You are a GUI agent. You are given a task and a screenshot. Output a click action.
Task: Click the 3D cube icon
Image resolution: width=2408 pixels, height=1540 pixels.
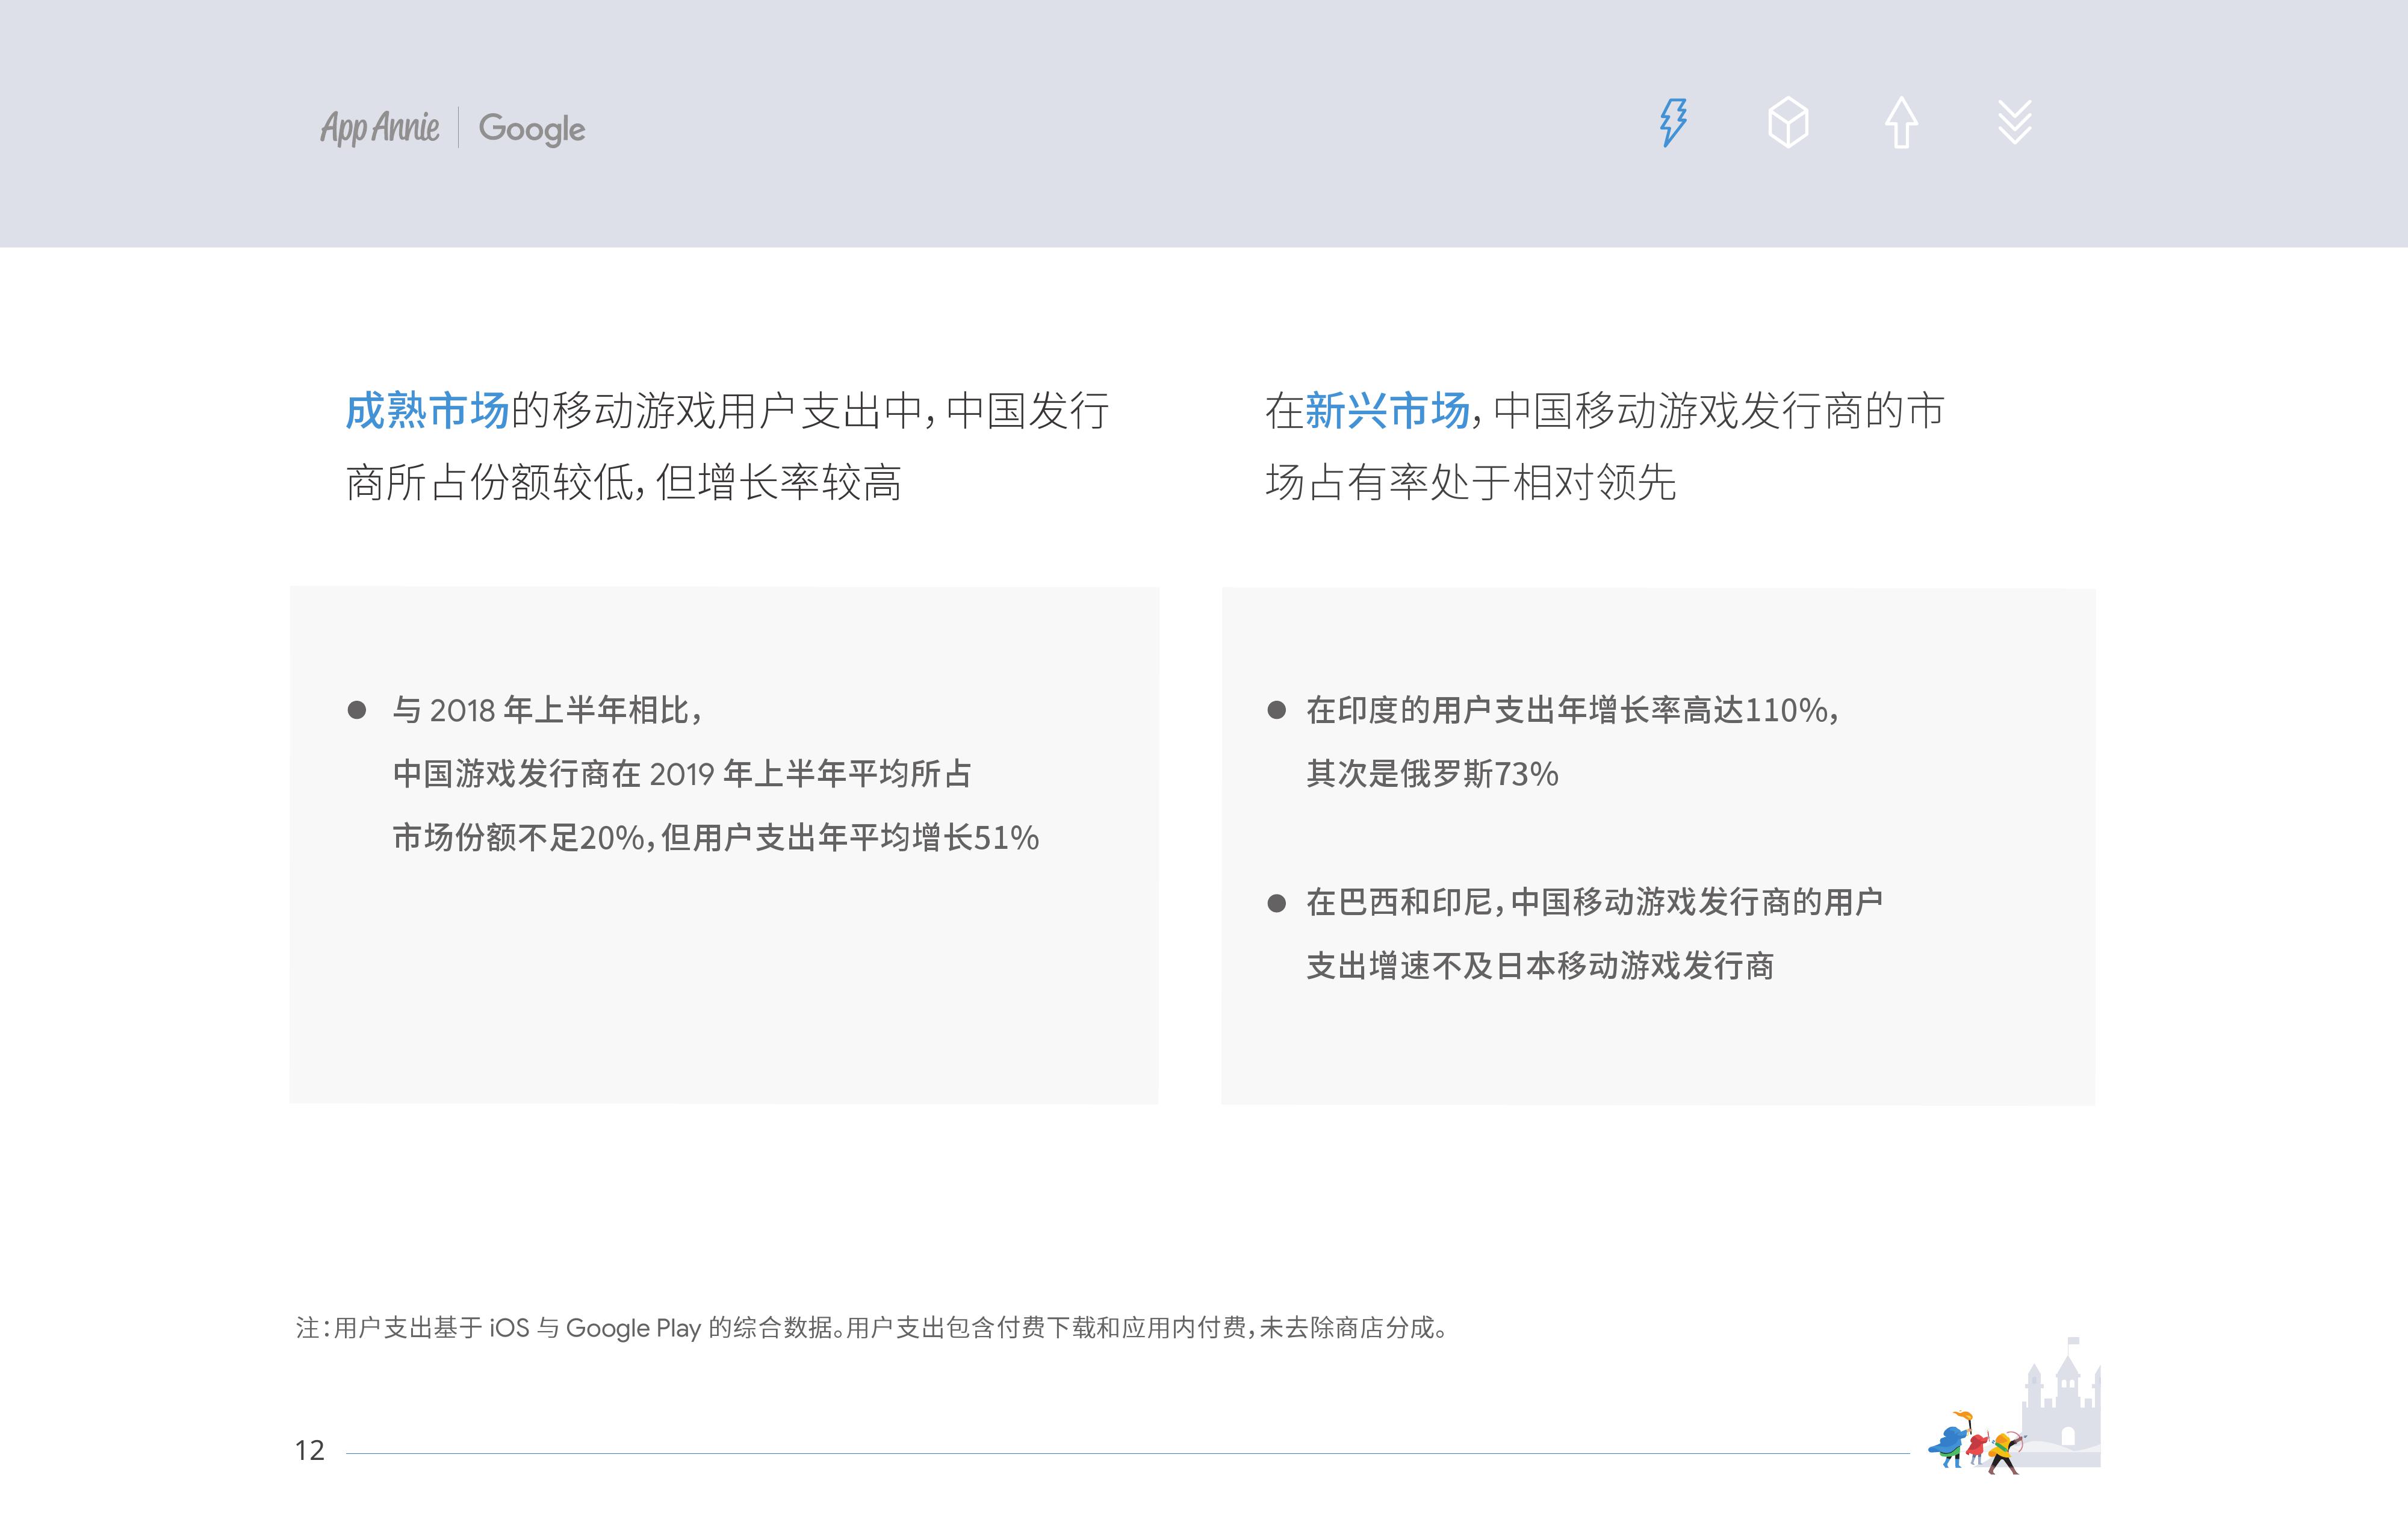(x=1787, y=123)
